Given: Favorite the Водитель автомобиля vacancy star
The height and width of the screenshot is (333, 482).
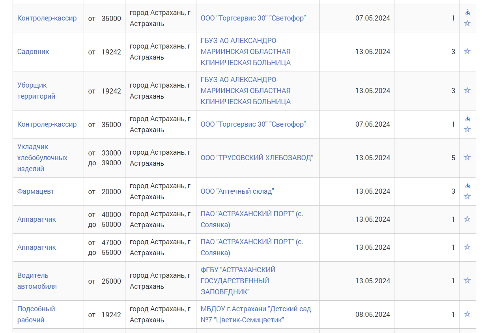Looking at the screenshot, I should click(x=467, y=281).
